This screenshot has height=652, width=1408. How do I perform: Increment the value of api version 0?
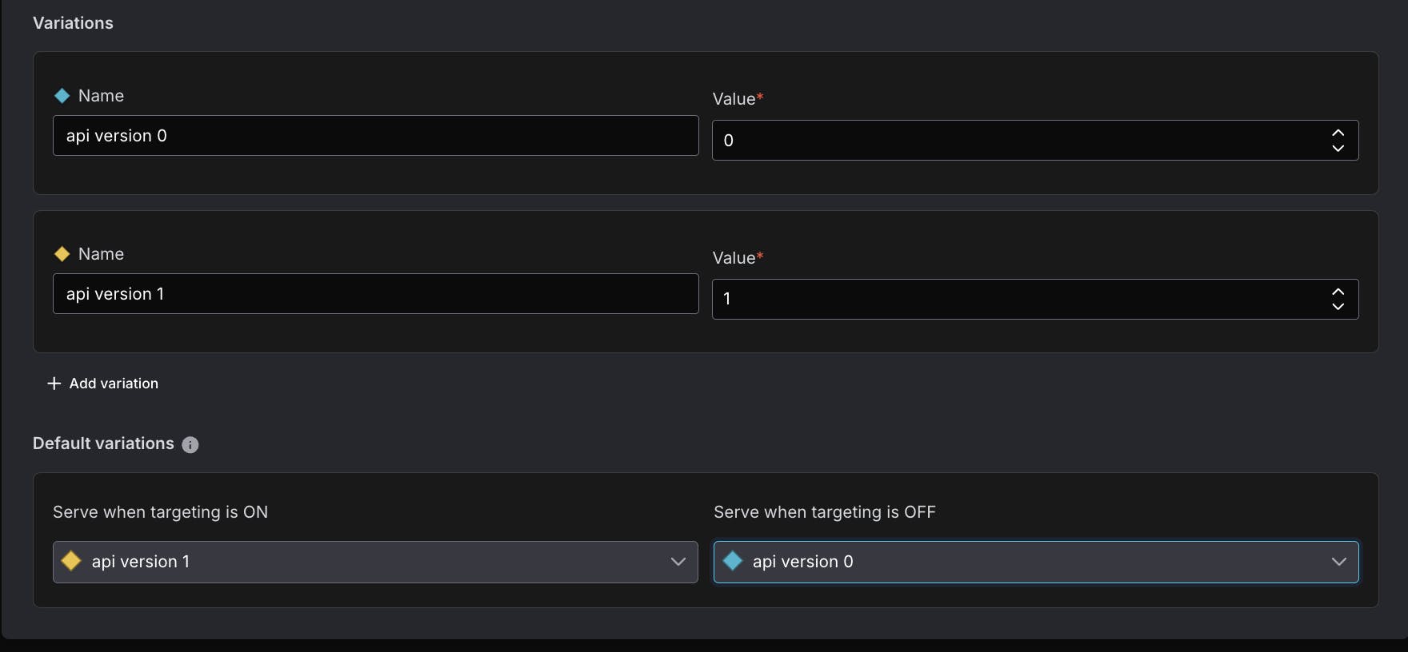[x=1338, y=133]
